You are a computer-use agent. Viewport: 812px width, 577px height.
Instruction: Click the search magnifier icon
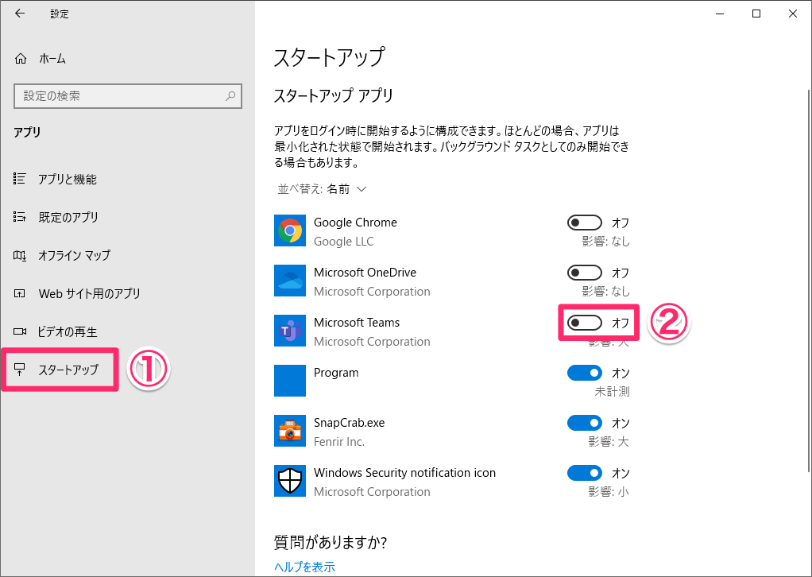point(230,96)
